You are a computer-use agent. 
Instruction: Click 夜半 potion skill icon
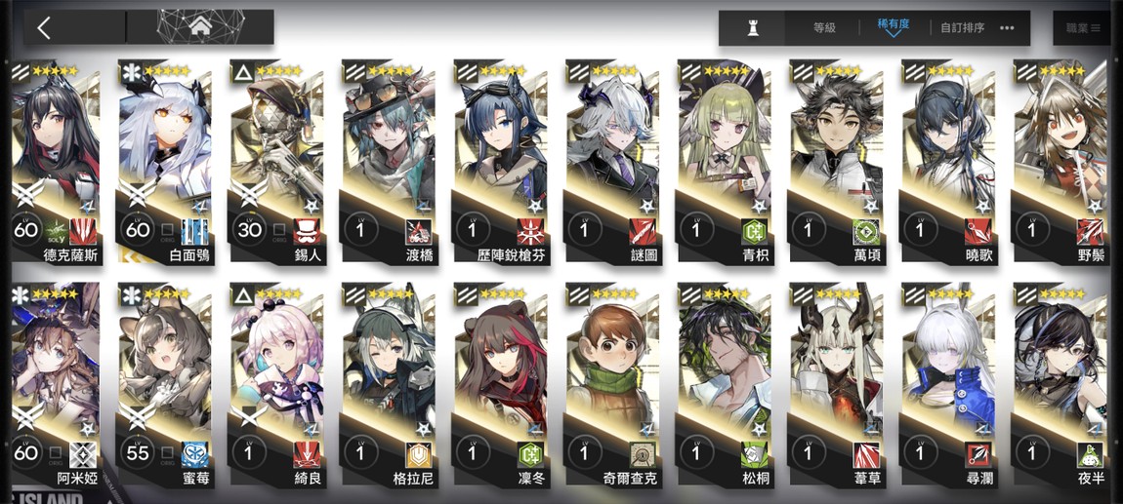[x=1090, y=453]
